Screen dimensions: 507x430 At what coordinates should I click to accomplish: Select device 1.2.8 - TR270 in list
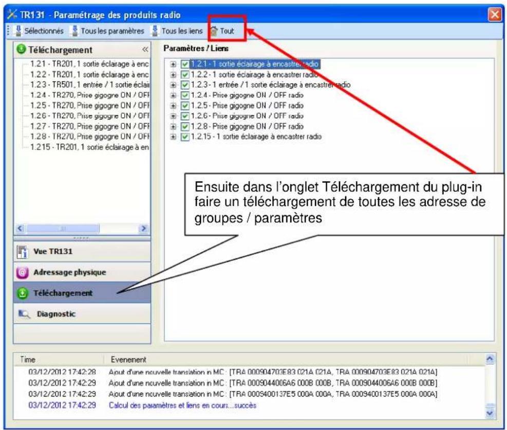click(x=89, y=137)
